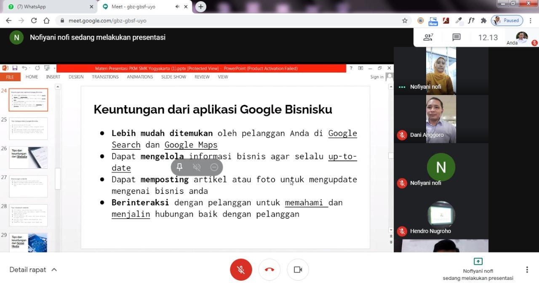Bookmark this page with the star icon
Image resolution: width=539 pixels, height=287 pixels.
[x=405, y=21]
